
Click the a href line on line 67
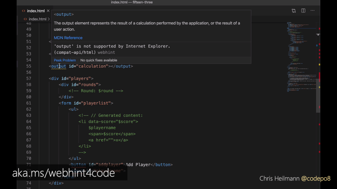[108, 140]
